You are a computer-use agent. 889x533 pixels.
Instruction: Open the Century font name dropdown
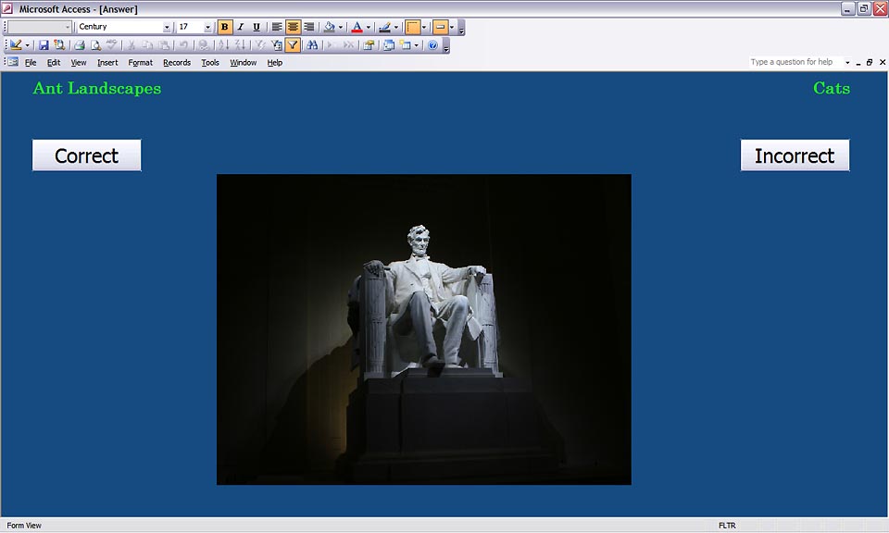[167, 27]
